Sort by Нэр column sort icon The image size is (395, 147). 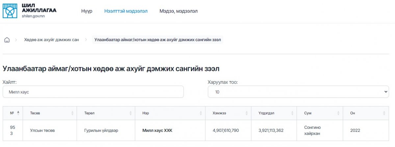pyautogui.click(x=201, y=113)
